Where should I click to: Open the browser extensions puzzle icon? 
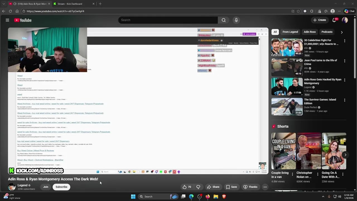point(312,11)
